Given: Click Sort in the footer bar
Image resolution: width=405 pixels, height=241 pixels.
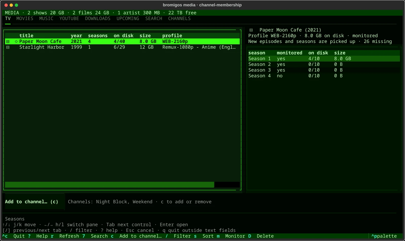Looking at the screenshot, I should [208, 236].
